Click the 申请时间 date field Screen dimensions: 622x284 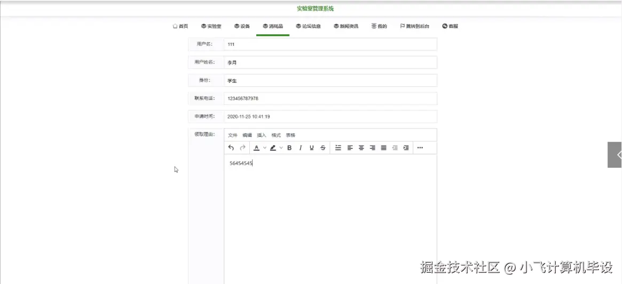330,116
